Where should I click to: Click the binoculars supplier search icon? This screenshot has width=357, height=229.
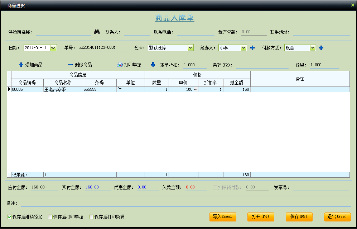click(x=97, y=32)
